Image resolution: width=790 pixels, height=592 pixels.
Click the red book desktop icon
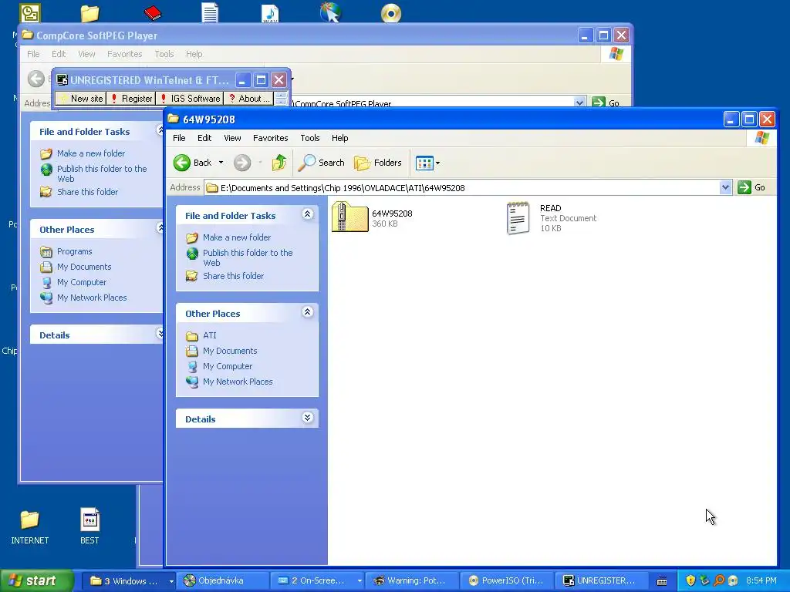[x=152, y=13]
